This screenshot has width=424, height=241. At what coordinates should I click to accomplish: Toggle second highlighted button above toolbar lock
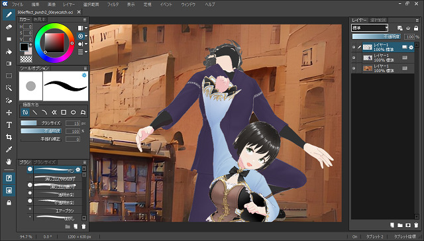(9, 191)
